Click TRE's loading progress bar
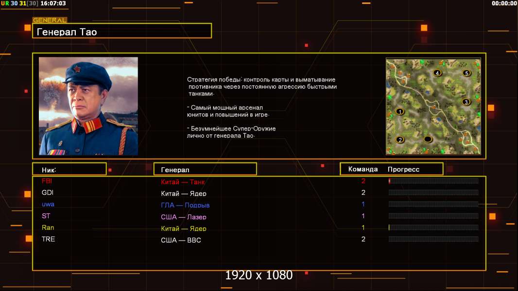The image size is (518, 291). [433, 239]
